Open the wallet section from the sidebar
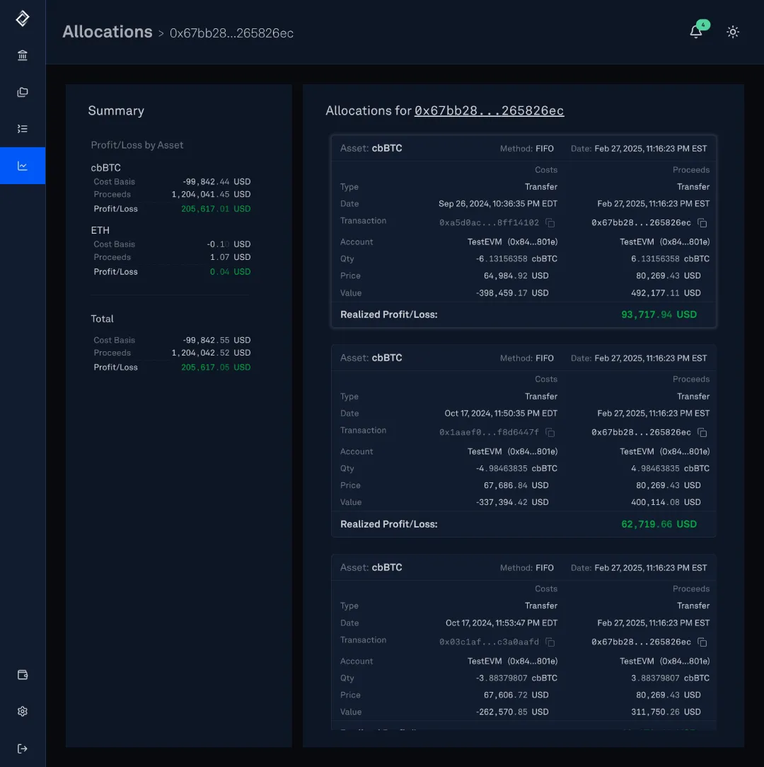 point(22,675)
